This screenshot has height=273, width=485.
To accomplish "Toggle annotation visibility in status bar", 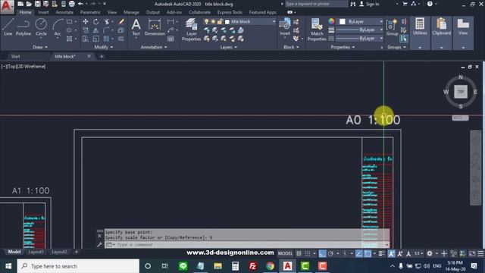I will tap(391, 253).
